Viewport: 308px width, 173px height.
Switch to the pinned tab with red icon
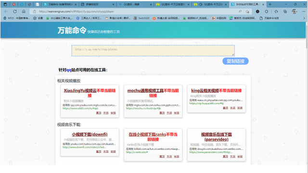point(14,4)
